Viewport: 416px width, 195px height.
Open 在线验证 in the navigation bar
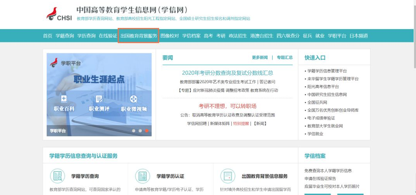[108, 36]
